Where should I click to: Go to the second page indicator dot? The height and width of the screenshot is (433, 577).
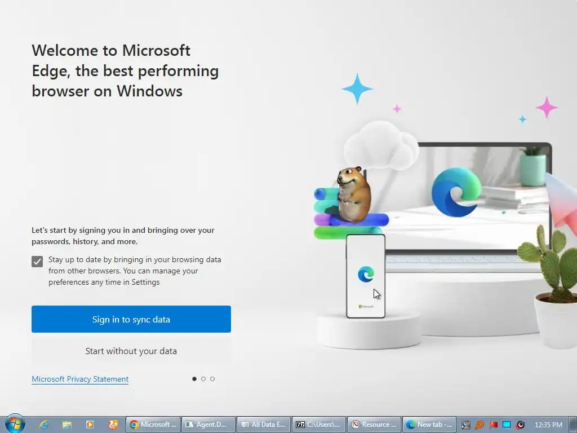[x=203, y=379]
